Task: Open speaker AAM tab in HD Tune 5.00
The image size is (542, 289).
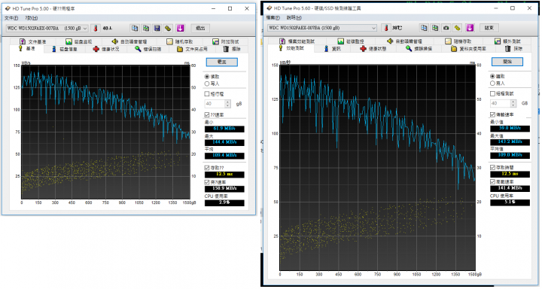Action: point(129,41)
